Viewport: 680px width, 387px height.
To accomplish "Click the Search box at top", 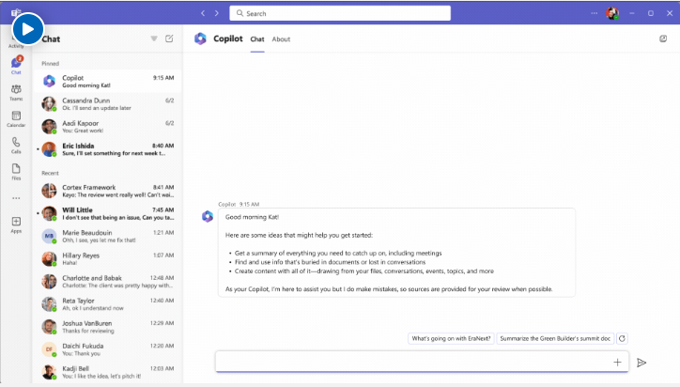I will [x=341, y=13].
